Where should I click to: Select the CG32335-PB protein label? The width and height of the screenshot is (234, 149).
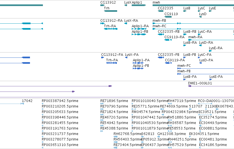[x=169, y=55]
